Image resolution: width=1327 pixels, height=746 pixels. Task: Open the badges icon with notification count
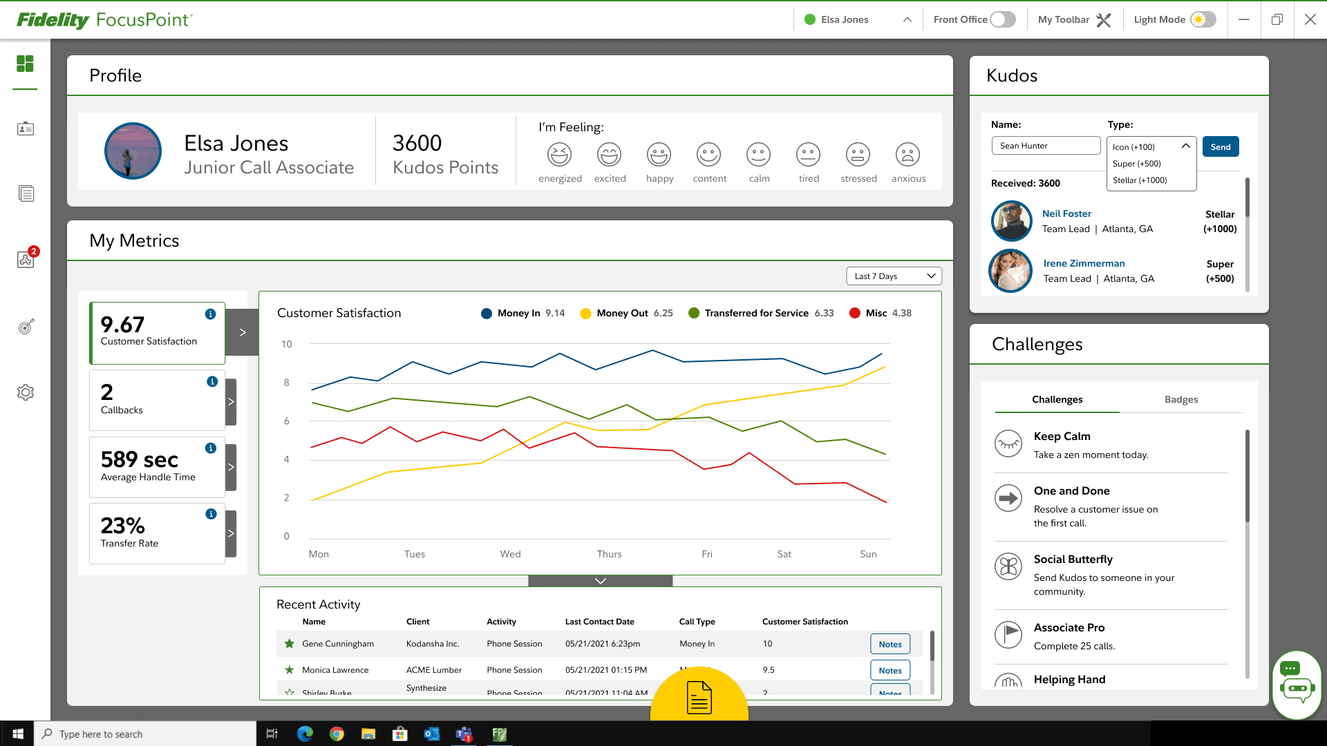tap(26, 259)
